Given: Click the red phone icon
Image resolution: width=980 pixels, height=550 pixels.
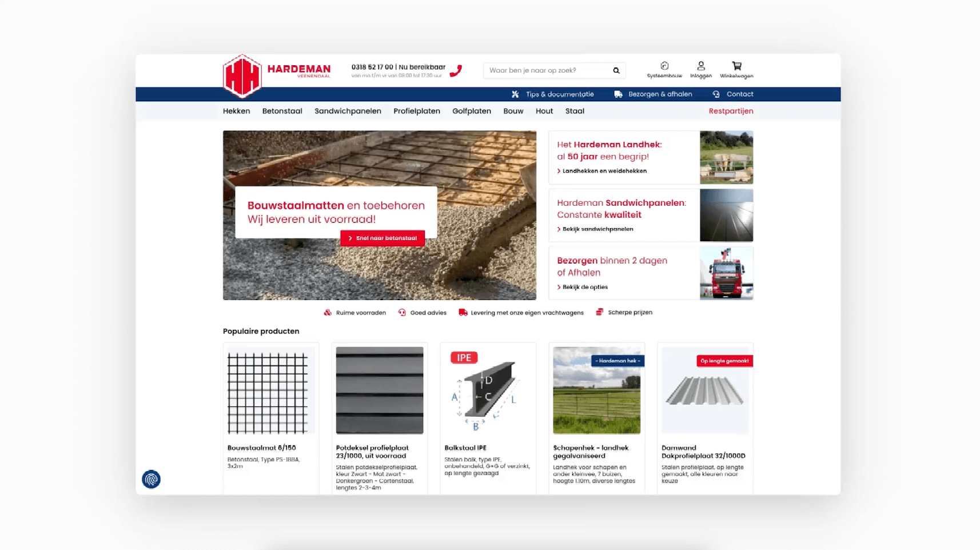Looking at the screenshot, I should [456, 71].
